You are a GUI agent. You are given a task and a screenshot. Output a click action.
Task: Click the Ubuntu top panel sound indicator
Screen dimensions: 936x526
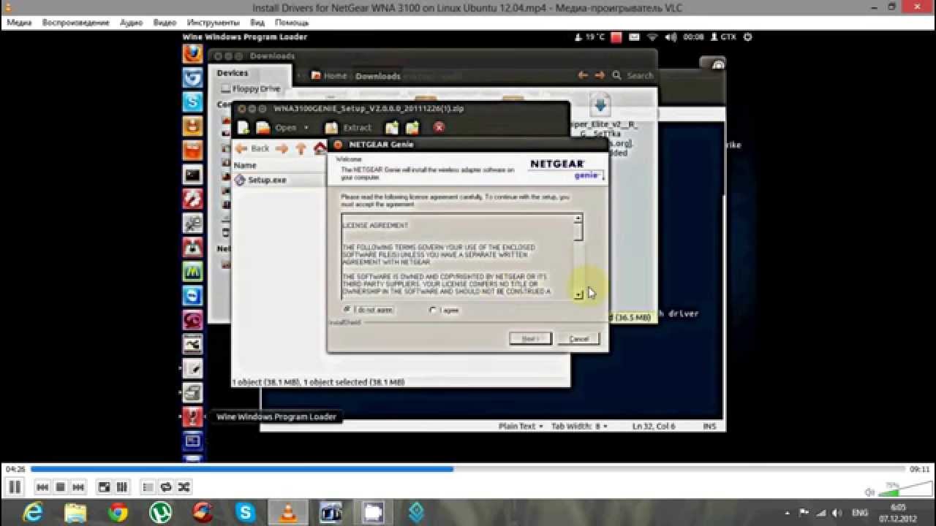point(671,37)
